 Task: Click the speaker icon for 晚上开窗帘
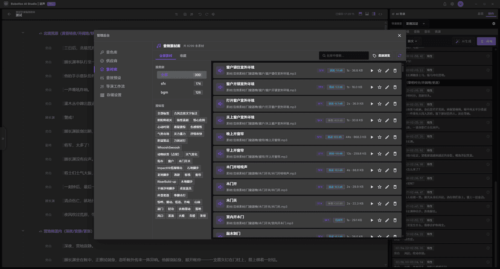pos(220,137)
